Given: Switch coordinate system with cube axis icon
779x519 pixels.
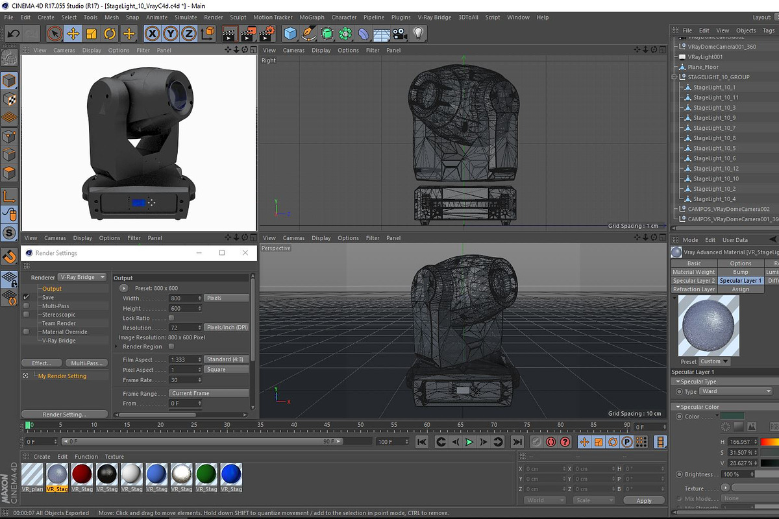Looking at the screenshot, I should [x=208, y=33].
